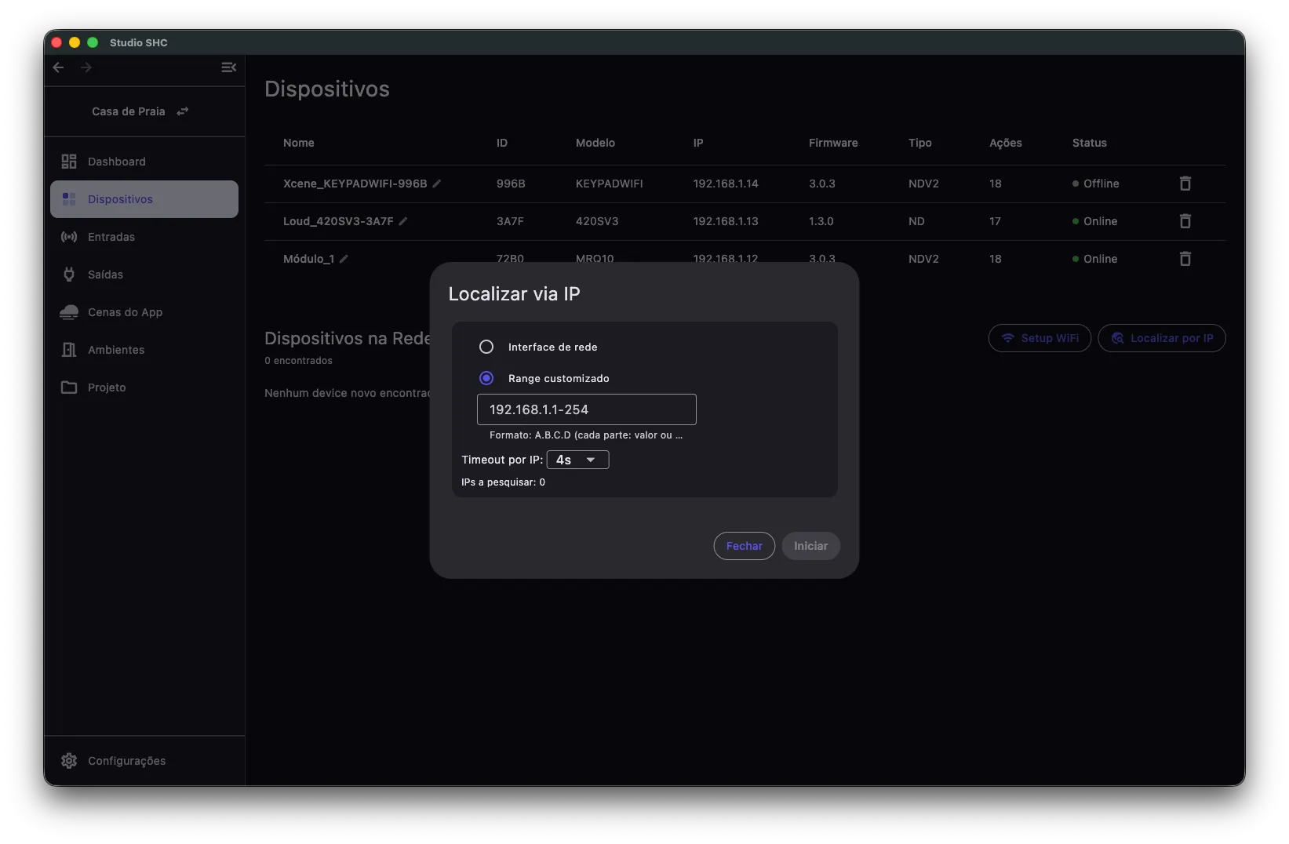
Task: Click the Formato hint text under input
Action: pos(586,435)
